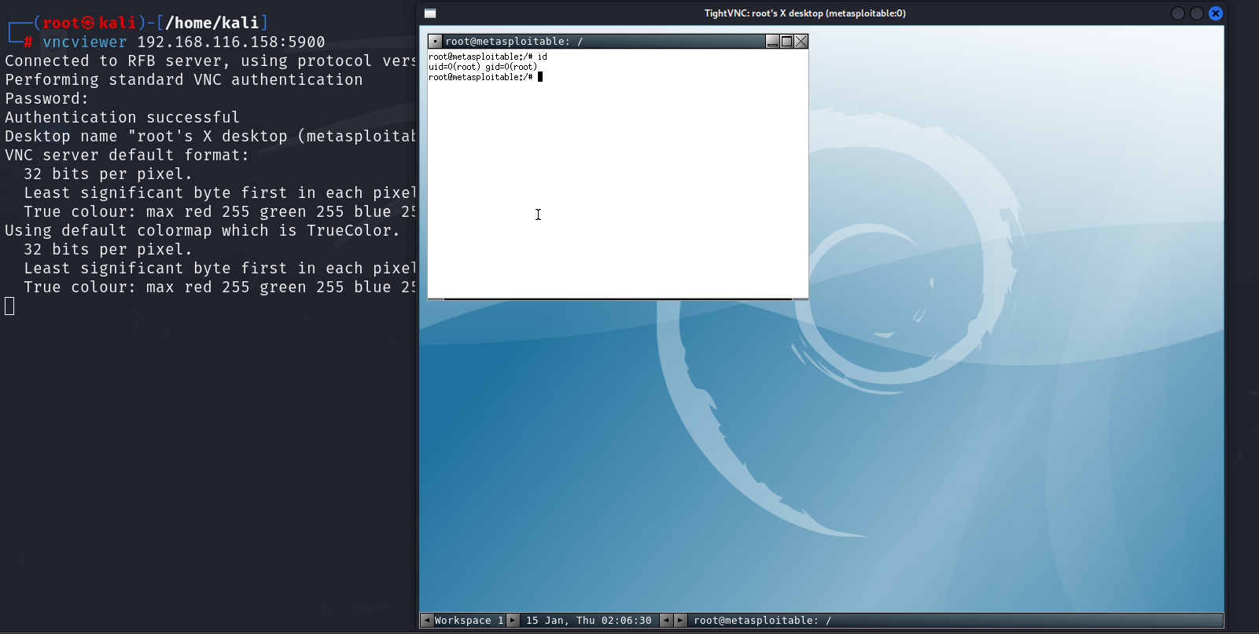Cycle to next window in taskbar
The height and width of the screenshot is (634, 1259).
click(x=680, y=621)
